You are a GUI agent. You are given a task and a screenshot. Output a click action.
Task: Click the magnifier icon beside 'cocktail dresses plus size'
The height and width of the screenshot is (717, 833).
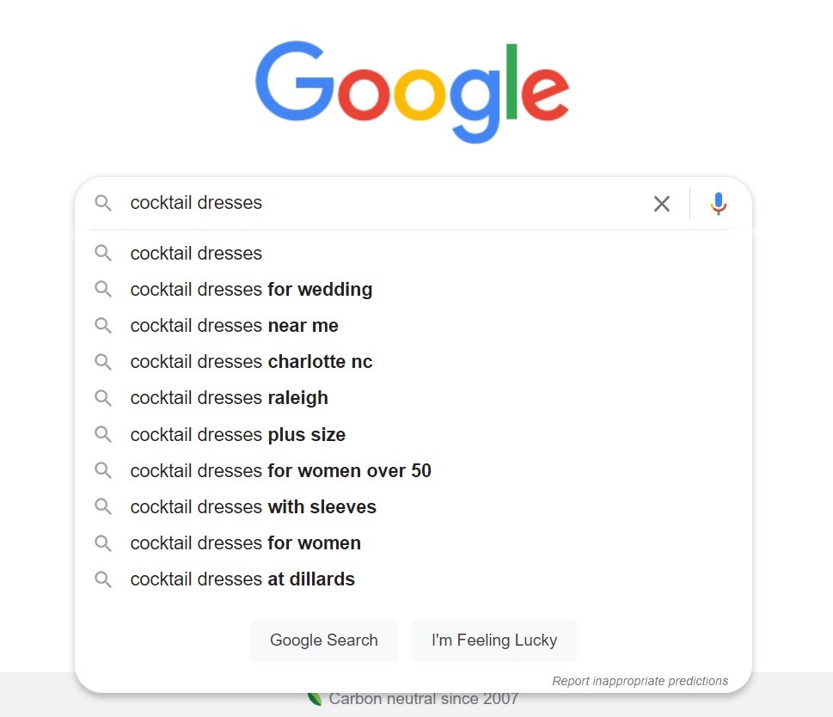coord(103,434)
